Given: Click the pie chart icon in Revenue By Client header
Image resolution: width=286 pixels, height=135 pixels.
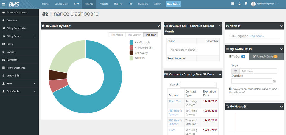Looking at the screenshot, I should click(x=43, y=26).
